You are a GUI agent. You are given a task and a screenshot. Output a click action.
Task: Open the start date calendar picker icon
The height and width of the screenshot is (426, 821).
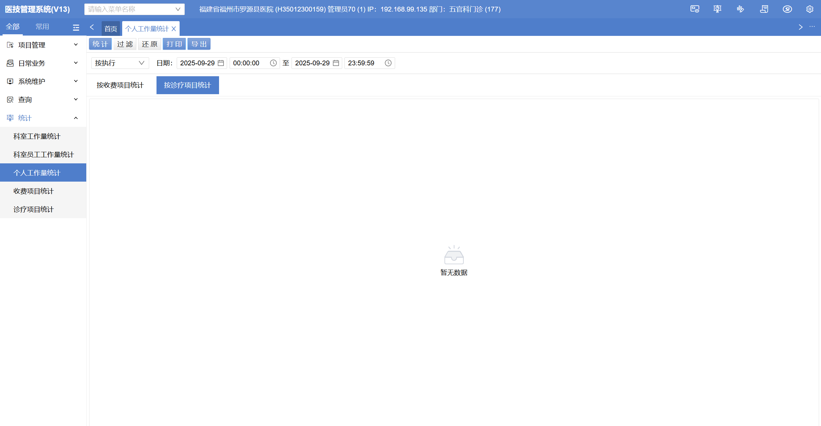pyautogui.click(x=221, y=63)
